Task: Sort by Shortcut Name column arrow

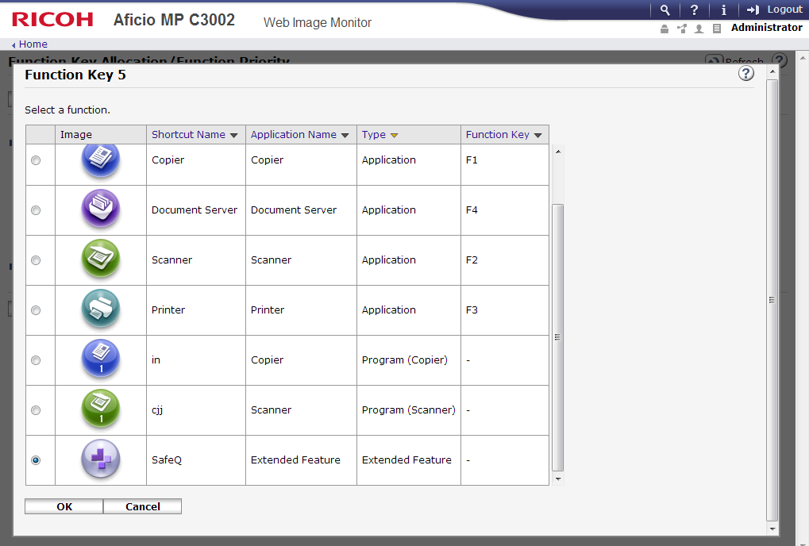Action: (233, 136)
